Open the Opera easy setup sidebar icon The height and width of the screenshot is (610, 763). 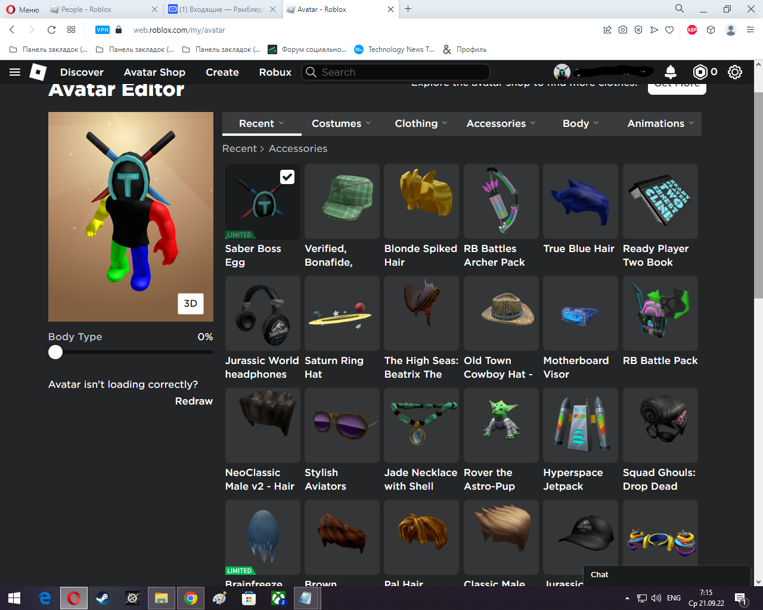tap(750, 30)
